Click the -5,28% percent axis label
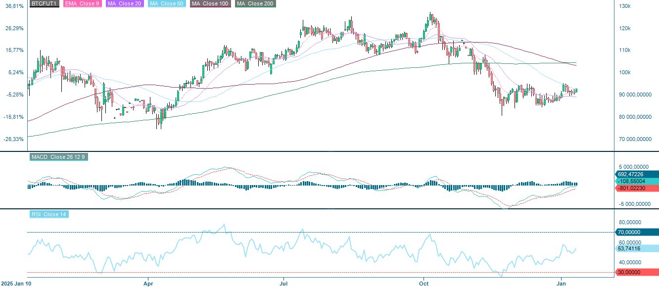 pos(15,95)
